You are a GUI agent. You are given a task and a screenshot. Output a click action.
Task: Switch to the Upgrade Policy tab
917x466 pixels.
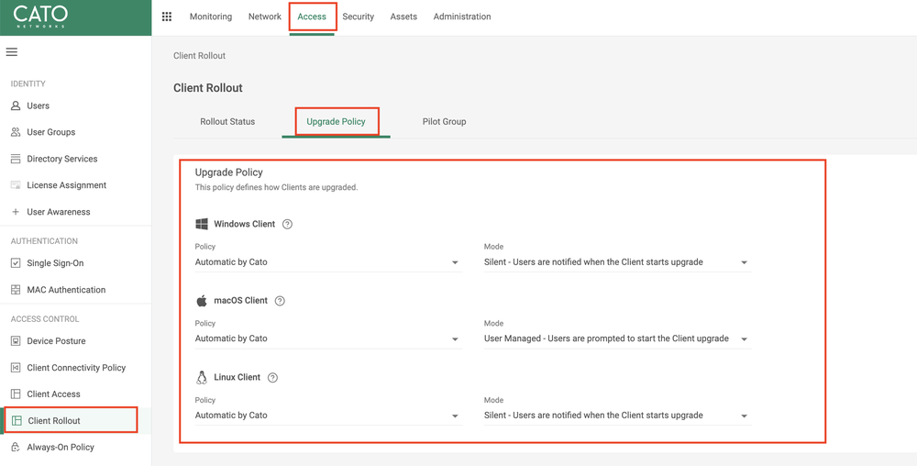click(x=337, y=122)
